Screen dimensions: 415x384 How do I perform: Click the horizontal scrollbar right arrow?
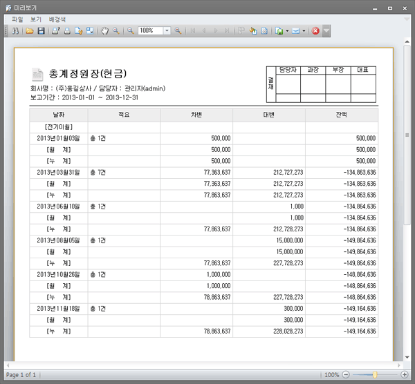coord(399,365)
